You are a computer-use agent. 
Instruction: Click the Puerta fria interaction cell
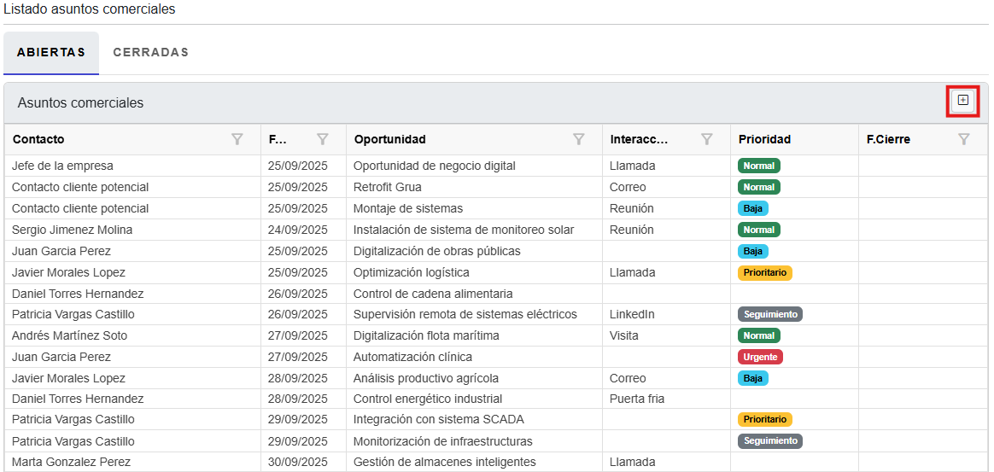(636, 399)
